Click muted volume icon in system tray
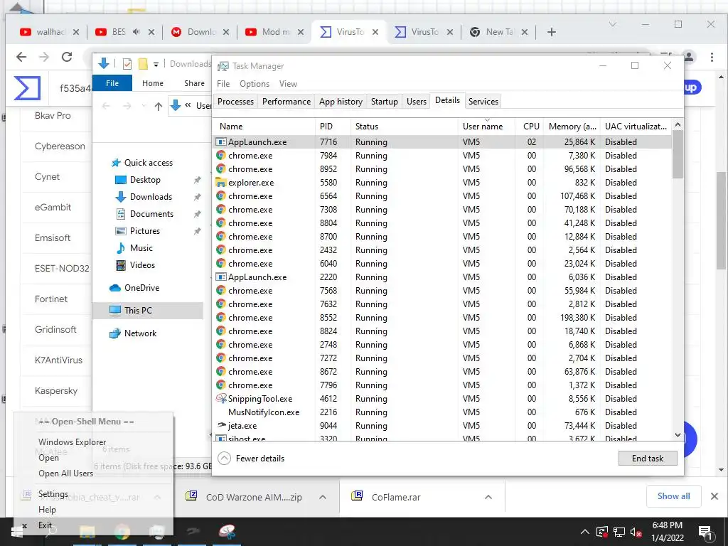This screenshot has width=728, height=546. pos(636,532)
